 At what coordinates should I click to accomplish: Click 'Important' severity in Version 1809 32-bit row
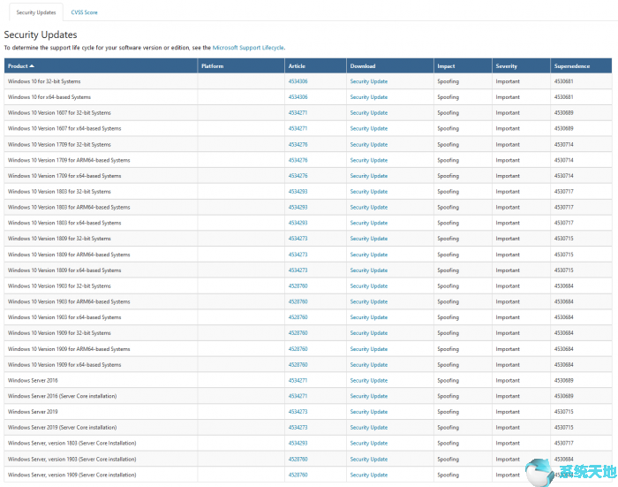tap(508, 239)
